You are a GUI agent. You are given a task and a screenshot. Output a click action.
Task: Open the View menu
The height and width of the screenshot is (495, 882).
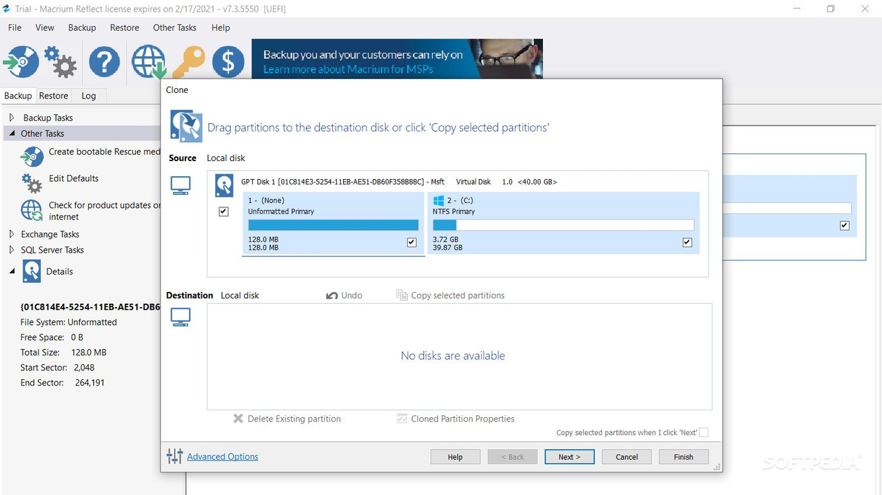coord(45,28)
